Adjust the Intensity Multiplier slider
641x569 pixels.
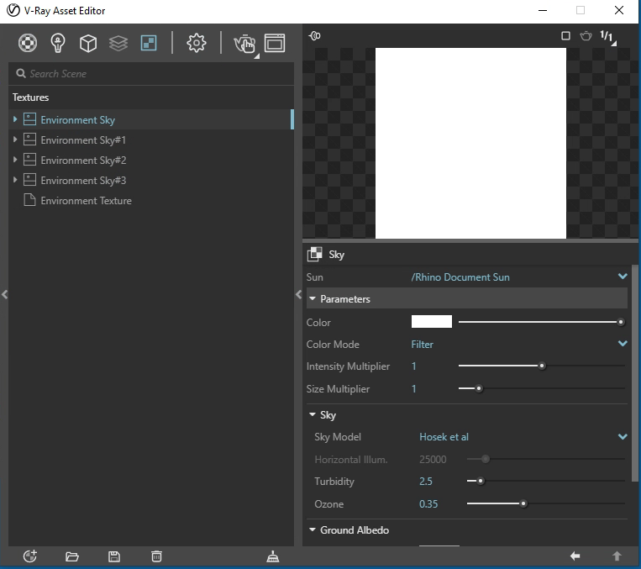pyautogui.click(x=541, y=366)
